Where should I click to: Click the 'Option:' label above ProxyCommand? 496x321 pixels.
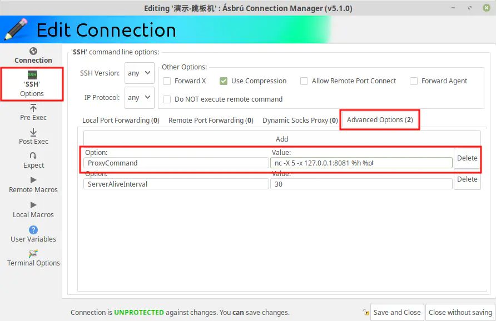pyautogui.click(x=96, y=153)
